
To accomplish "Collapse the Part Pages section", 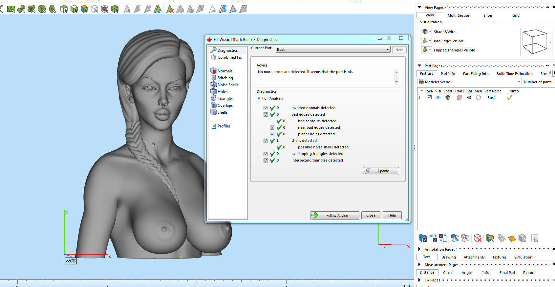I will (419, 66).
